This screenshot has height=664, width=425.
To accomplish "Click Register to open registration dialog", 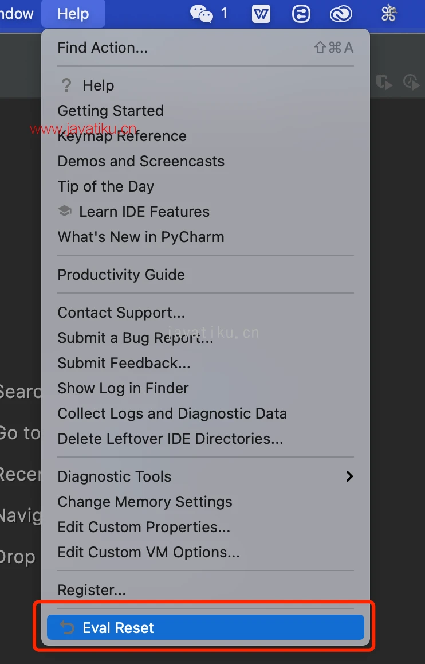I will 92,589.
